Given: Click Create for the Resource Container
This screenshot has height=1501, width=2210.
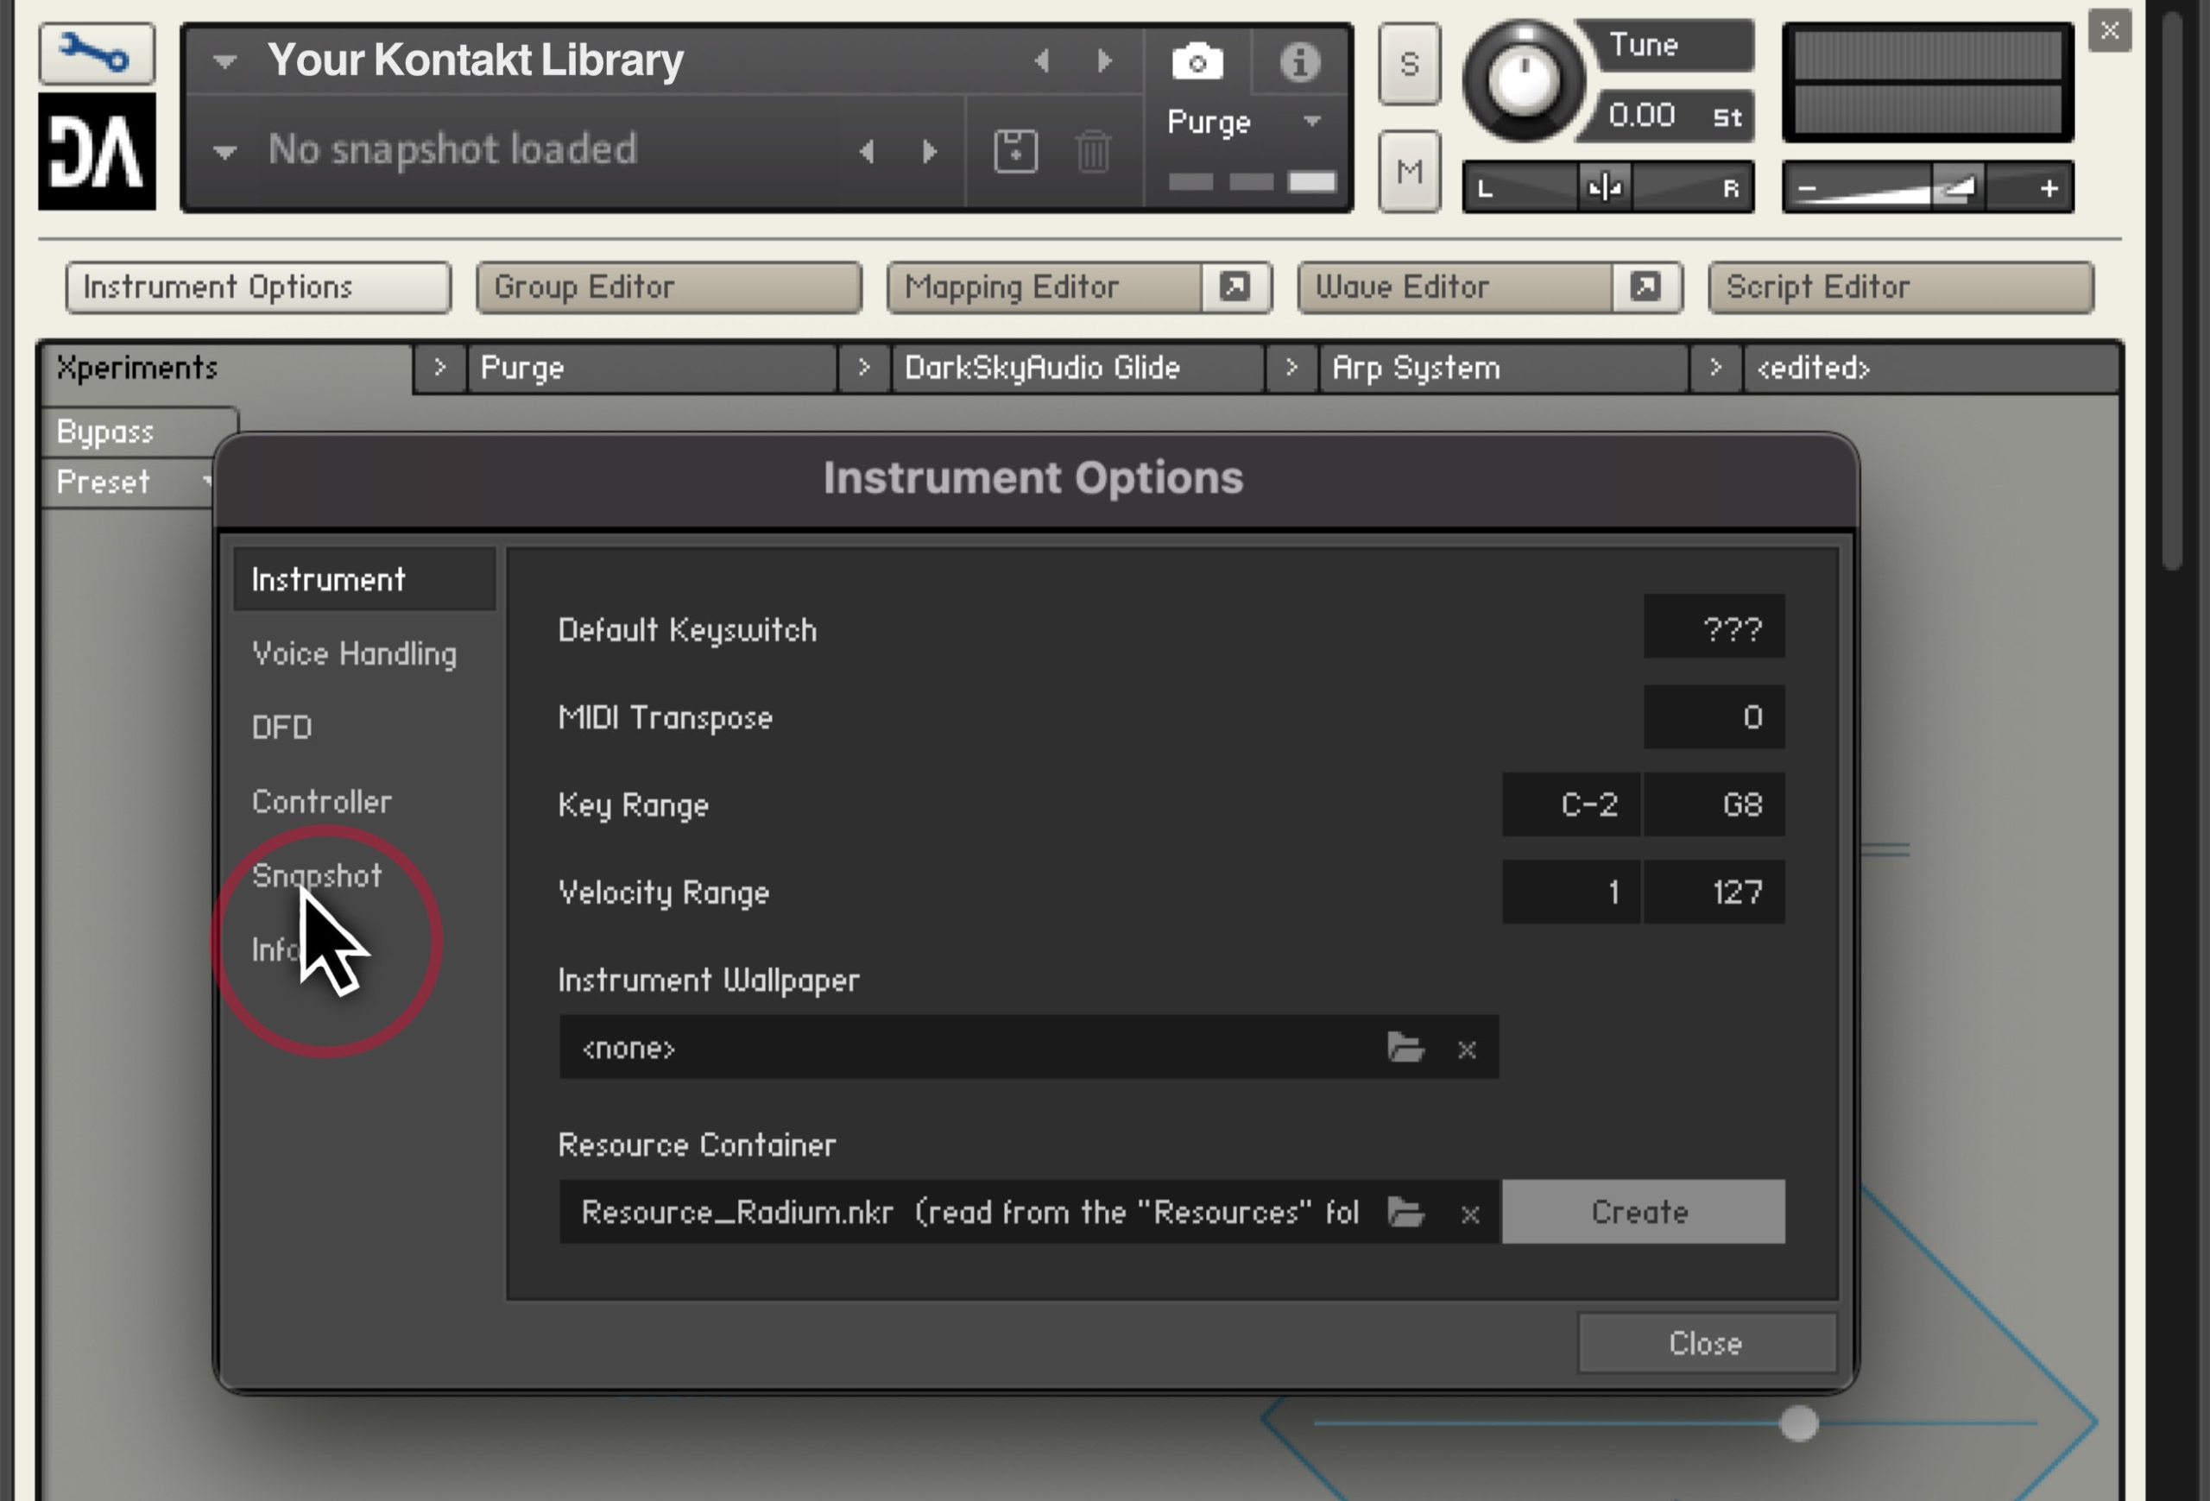Looking at the screenshot, I should coord(1642,1212).
